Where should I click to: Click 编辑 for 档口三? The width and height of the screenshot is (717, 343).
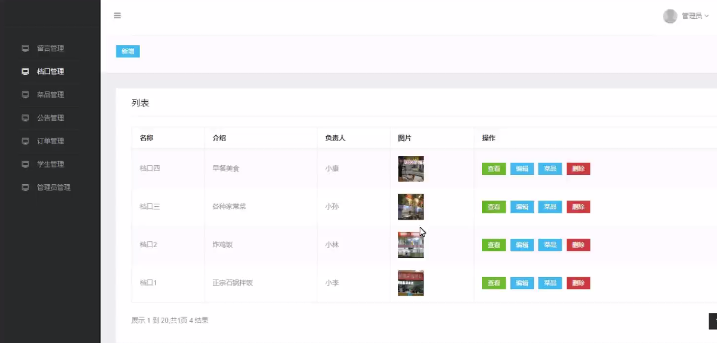coord(522,207)
